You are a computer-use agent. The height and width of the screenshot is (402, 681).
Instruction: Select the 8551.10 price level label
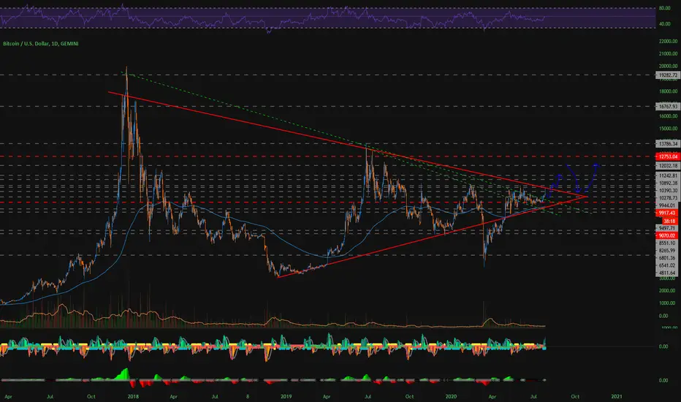click(668, 243)
